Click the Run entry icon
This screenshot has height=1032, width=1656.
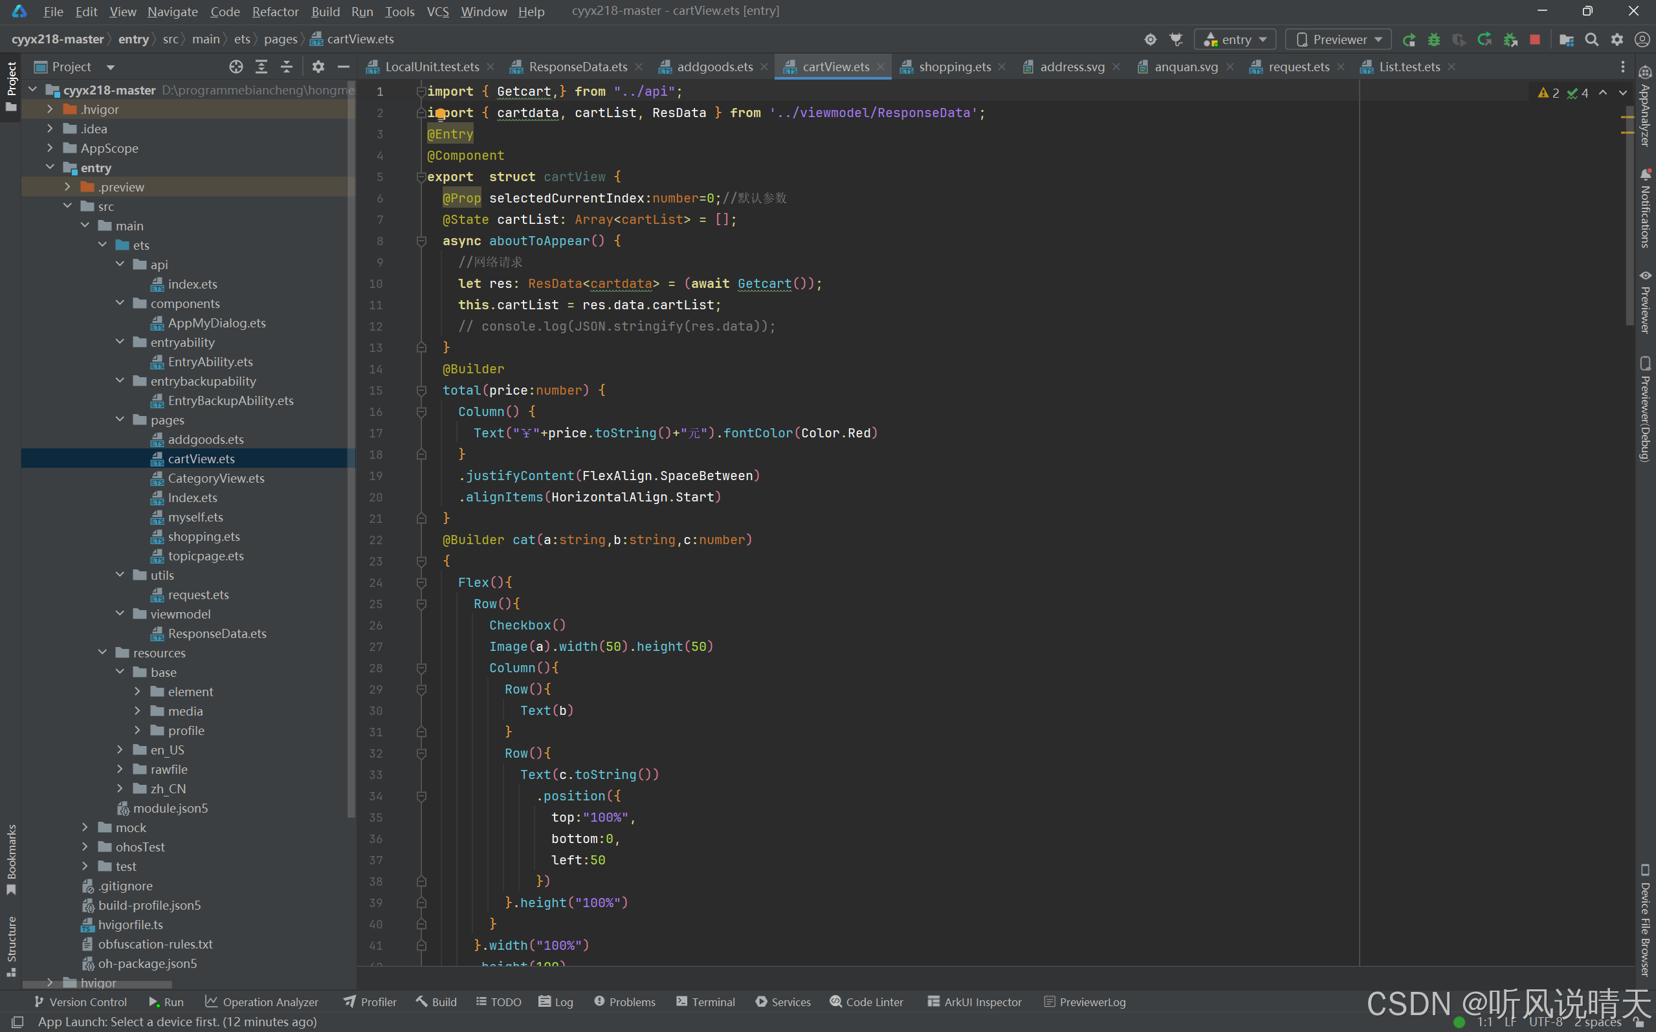coord(1408,39)
